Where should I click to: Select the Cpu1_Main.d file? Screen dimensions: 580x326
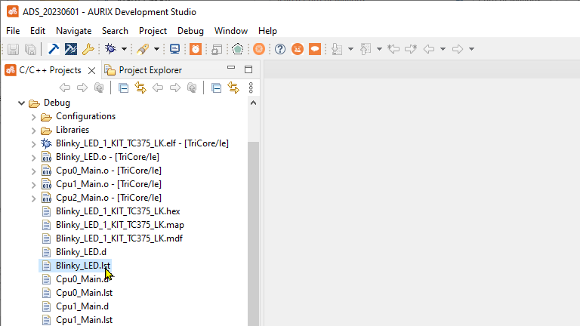pos(82,306)
